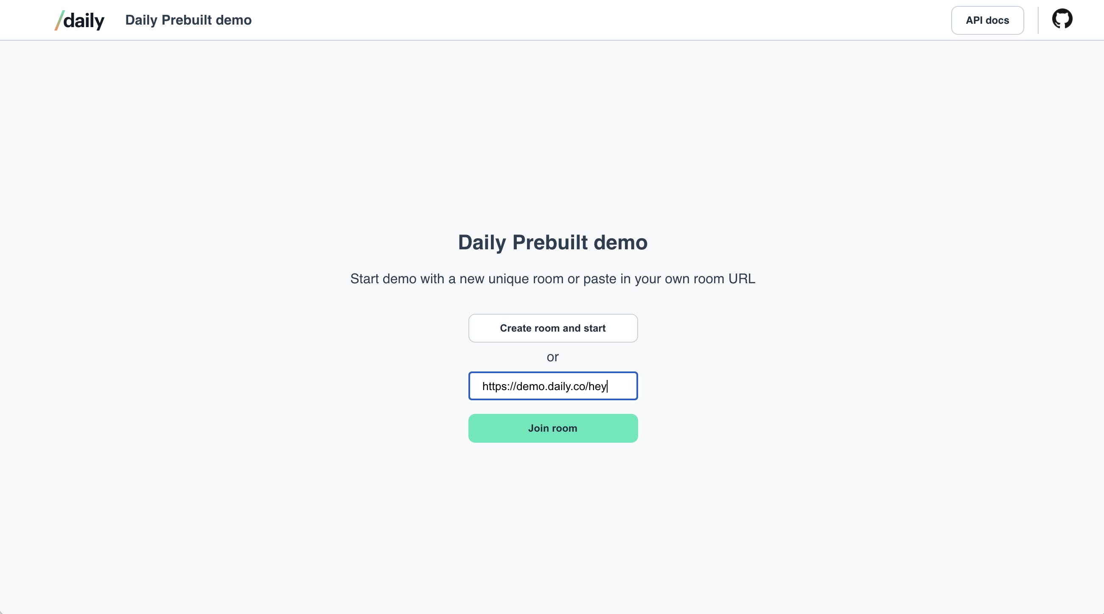Open API documentation from the header
This screenshot has width=1104, height=614.
pos(987,20)
